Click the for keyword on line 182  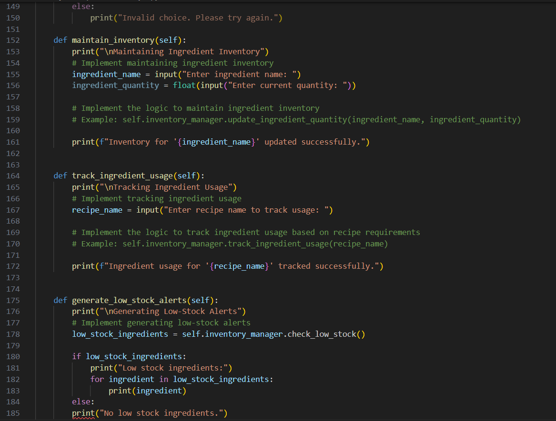click(x=97, y=380)
